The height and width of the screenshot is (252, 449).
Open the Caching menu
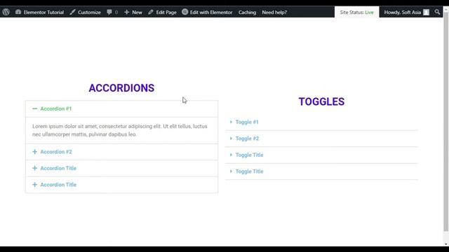(247, 13)
